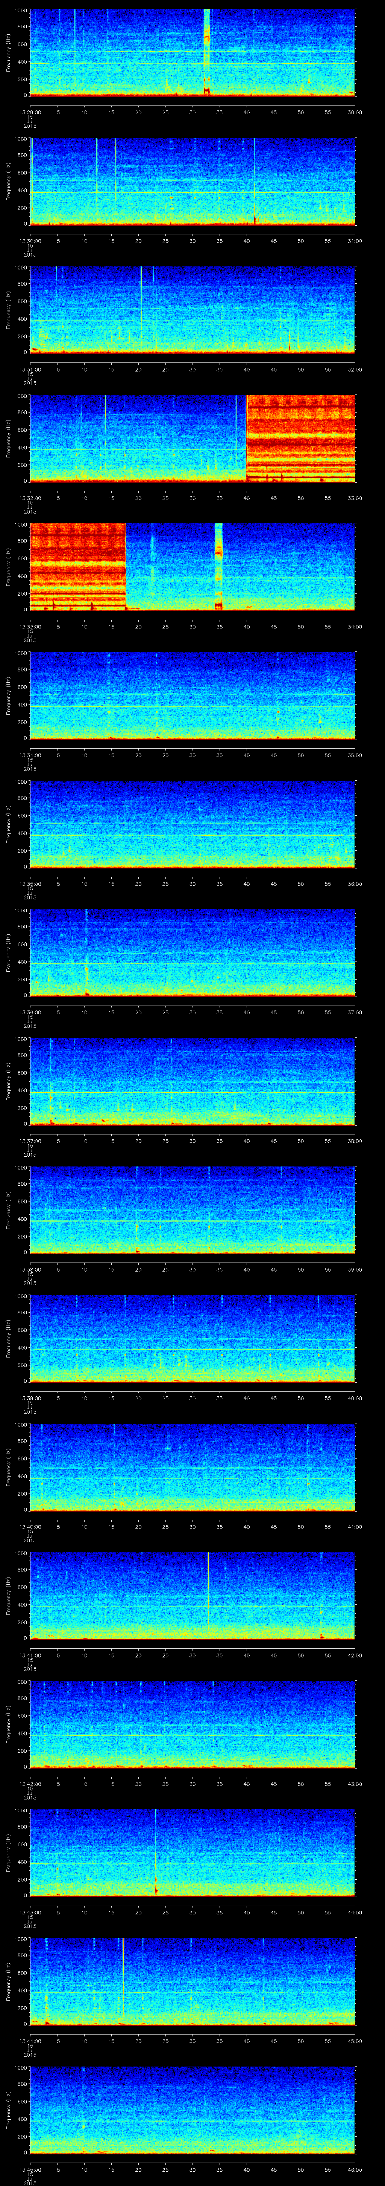Click the spectrogram panel starting at 13:36:00
The image size is (385, 2186).
[192, 953]
